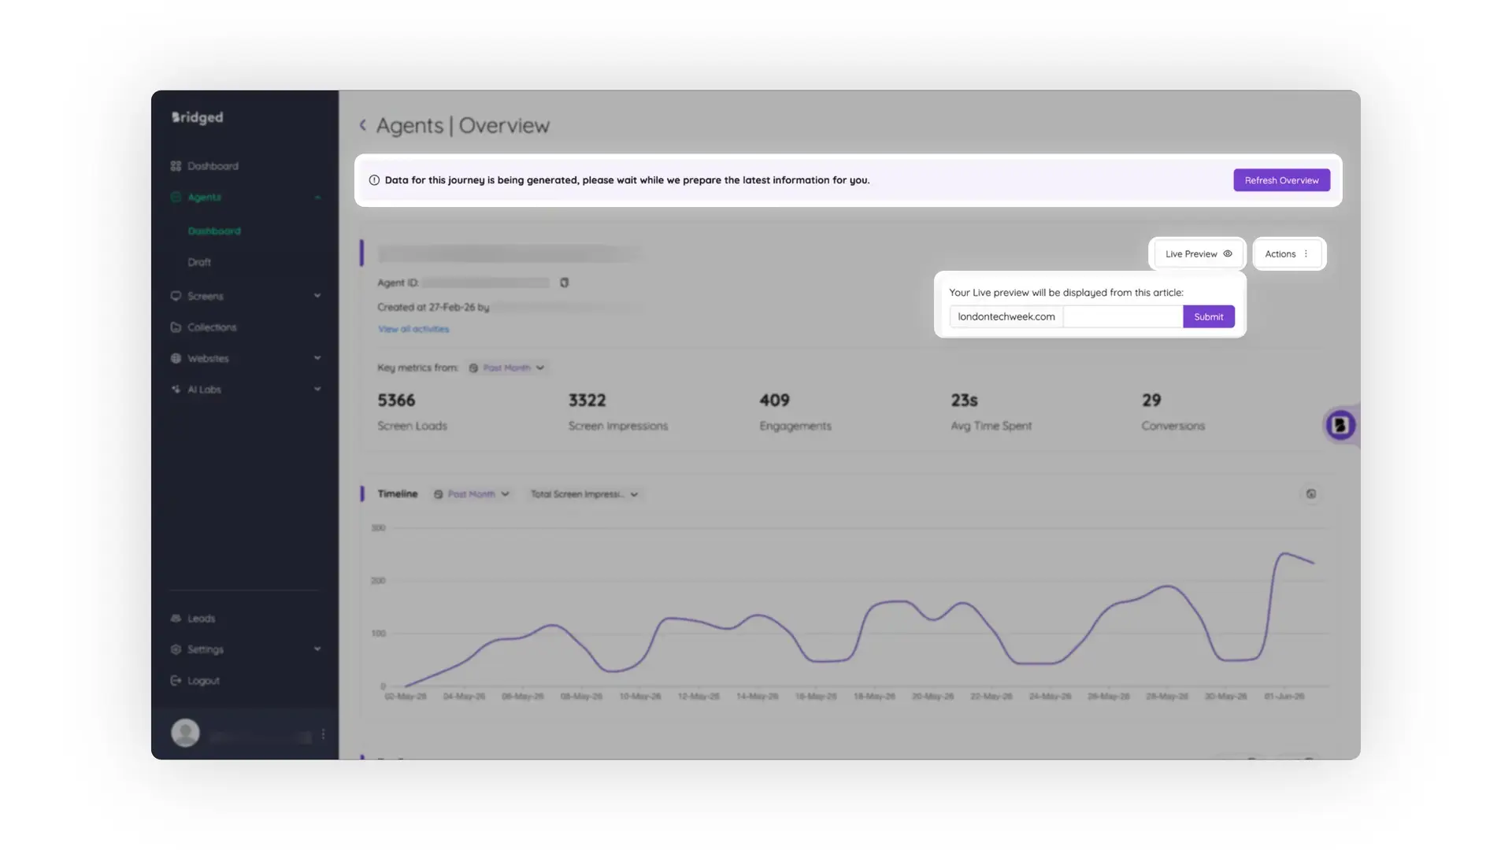Screen dimensions: 1512x850
Task: Submit the live preview article
Action: point(1208,316)
